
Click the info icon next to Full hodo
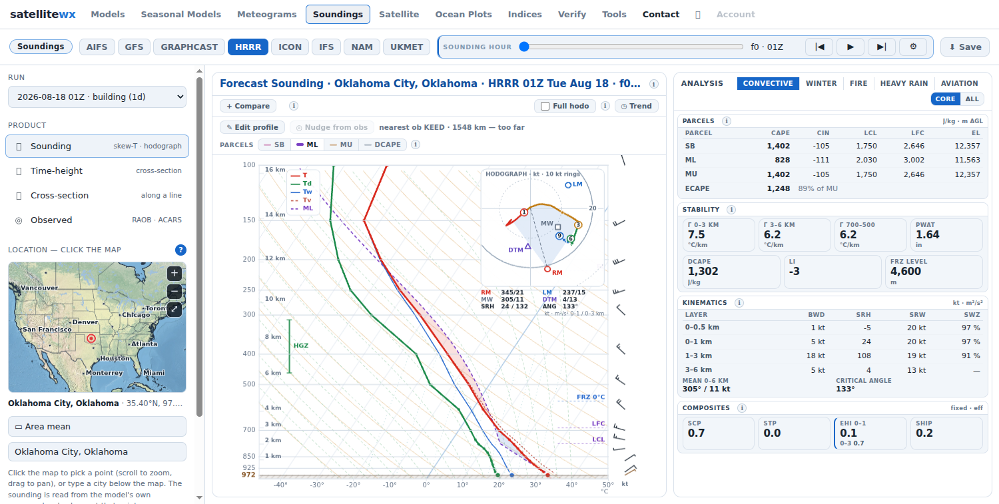[605, 106]
